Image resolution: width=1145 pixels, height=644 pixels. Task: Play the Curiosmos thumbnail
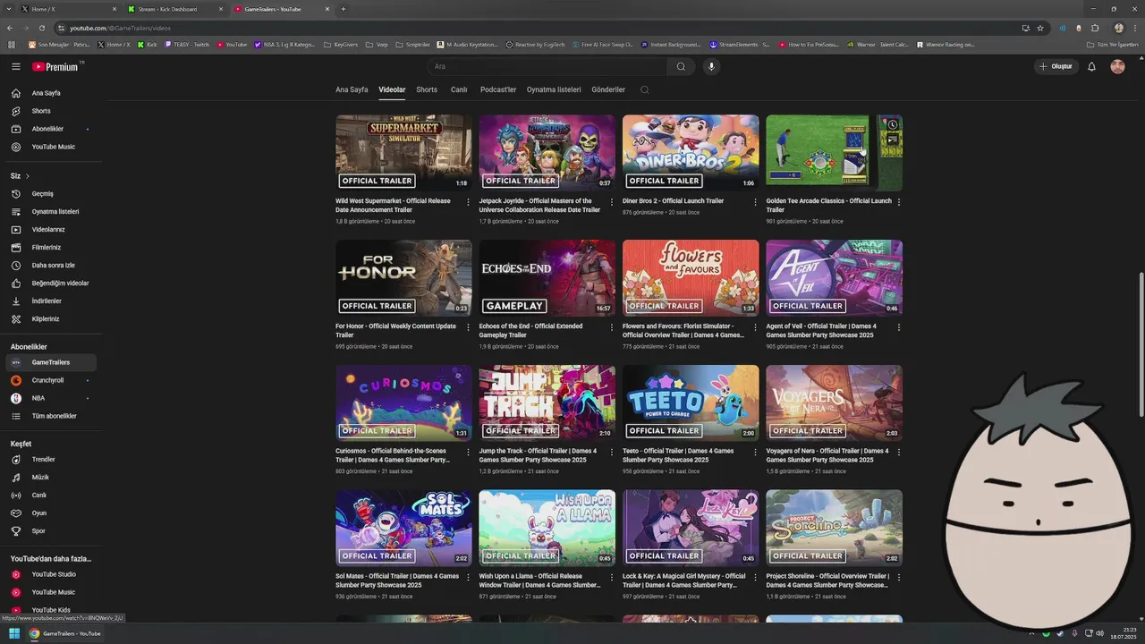pyautogui.click(x=403, y=402)
